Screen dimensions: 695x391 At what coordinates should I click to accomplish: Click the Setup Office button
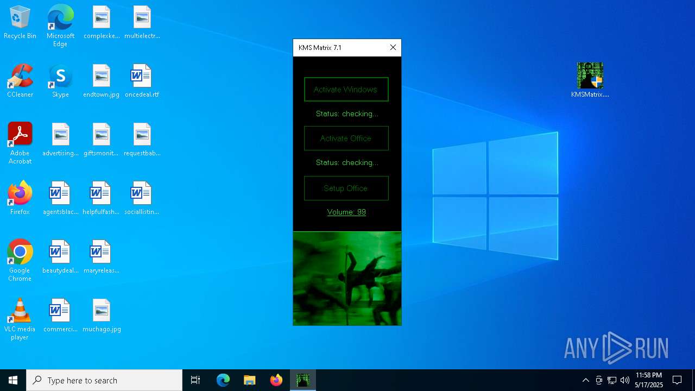point(346,188)
